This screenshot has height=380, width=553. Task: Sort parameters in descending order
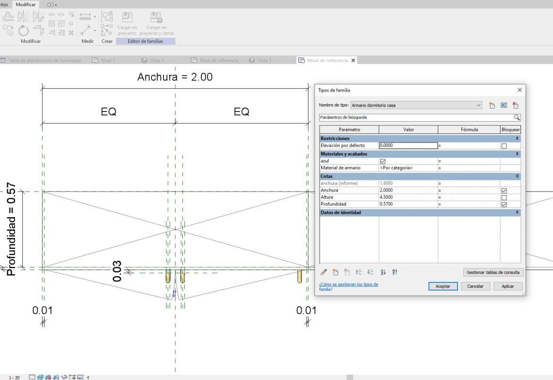(394, 272)
